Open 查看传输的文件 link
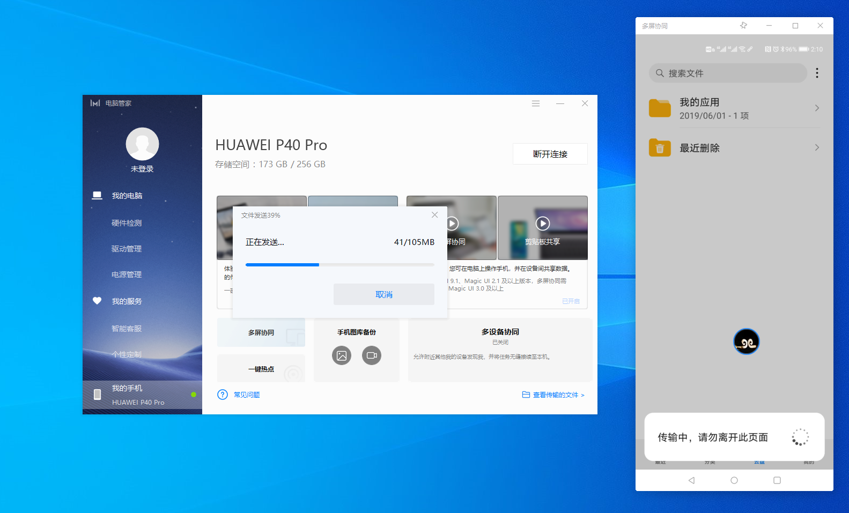Image resolution: width=849 pixels, height=513 pixels. [x=555, y=395]
